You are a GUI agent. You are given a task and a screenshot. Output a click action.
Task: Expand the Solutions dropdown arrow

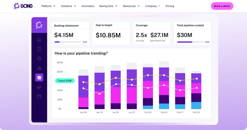pyautogui.click(x=75, y=6)
